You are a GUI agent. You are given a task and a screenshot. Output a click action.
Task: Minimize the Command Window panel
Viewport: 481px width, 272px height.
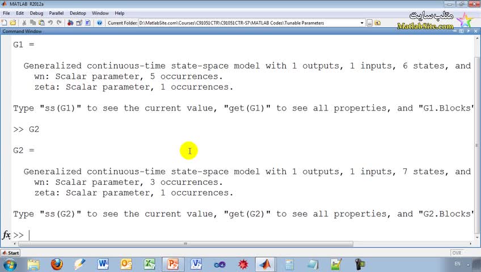click(455, 31)
